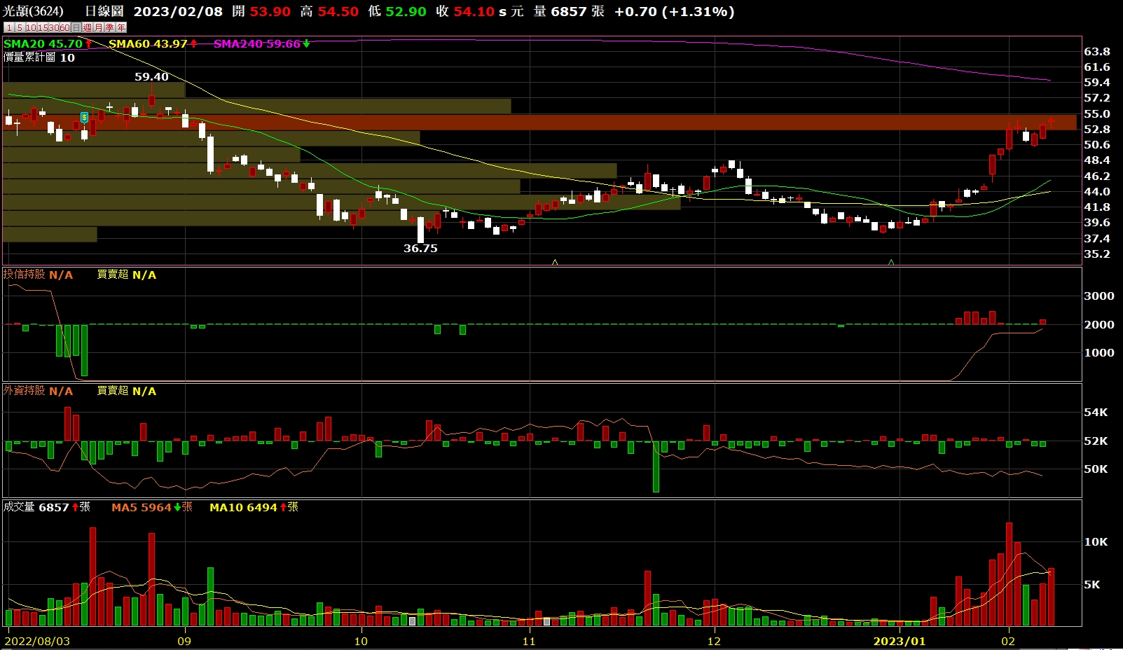
Task: Click the stock name 光頡(3624)
Action: point(33,11)
